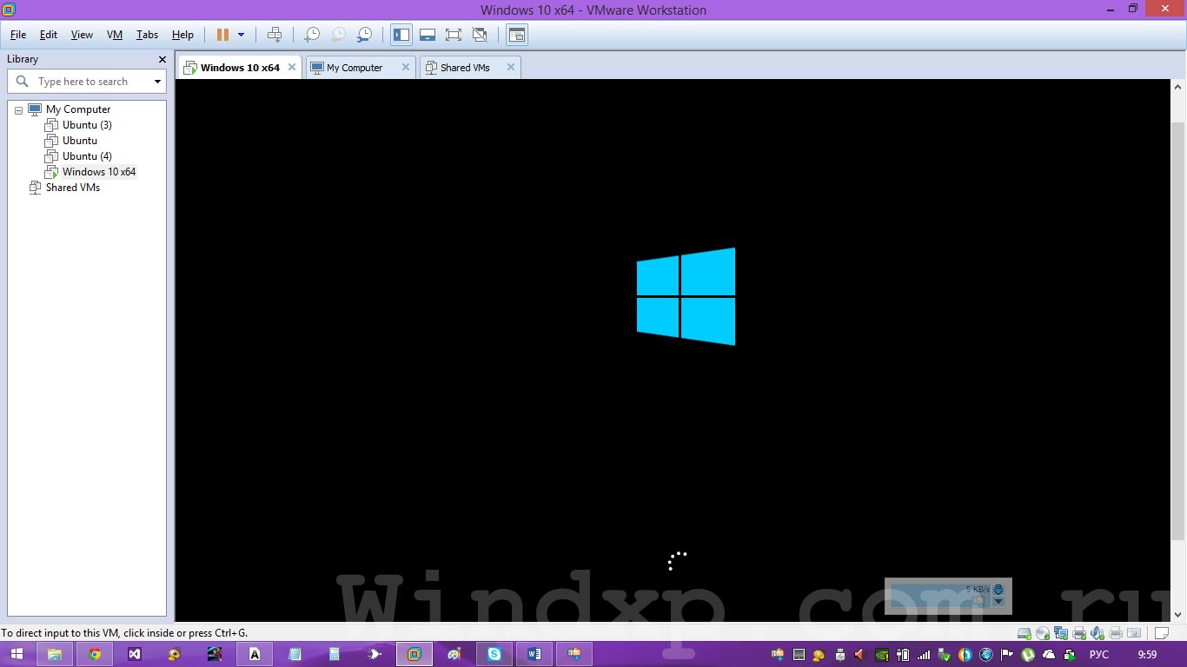The width and height of the screenshot is (1187, 667).
Task: Open the clock showing 9:59
Action: click(x=1147, y=655)
